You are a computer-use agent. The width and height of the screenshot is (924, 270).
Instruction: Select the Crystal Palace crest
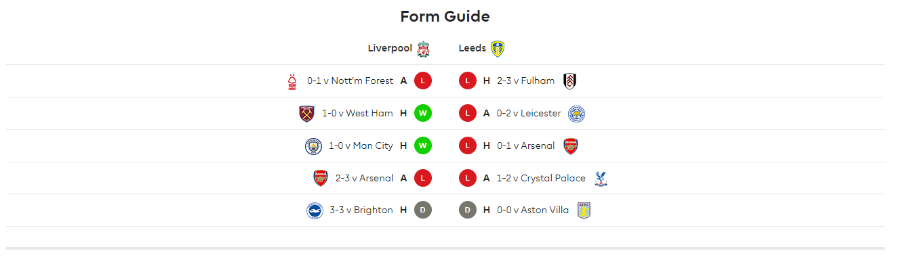(x=601, y=178)
